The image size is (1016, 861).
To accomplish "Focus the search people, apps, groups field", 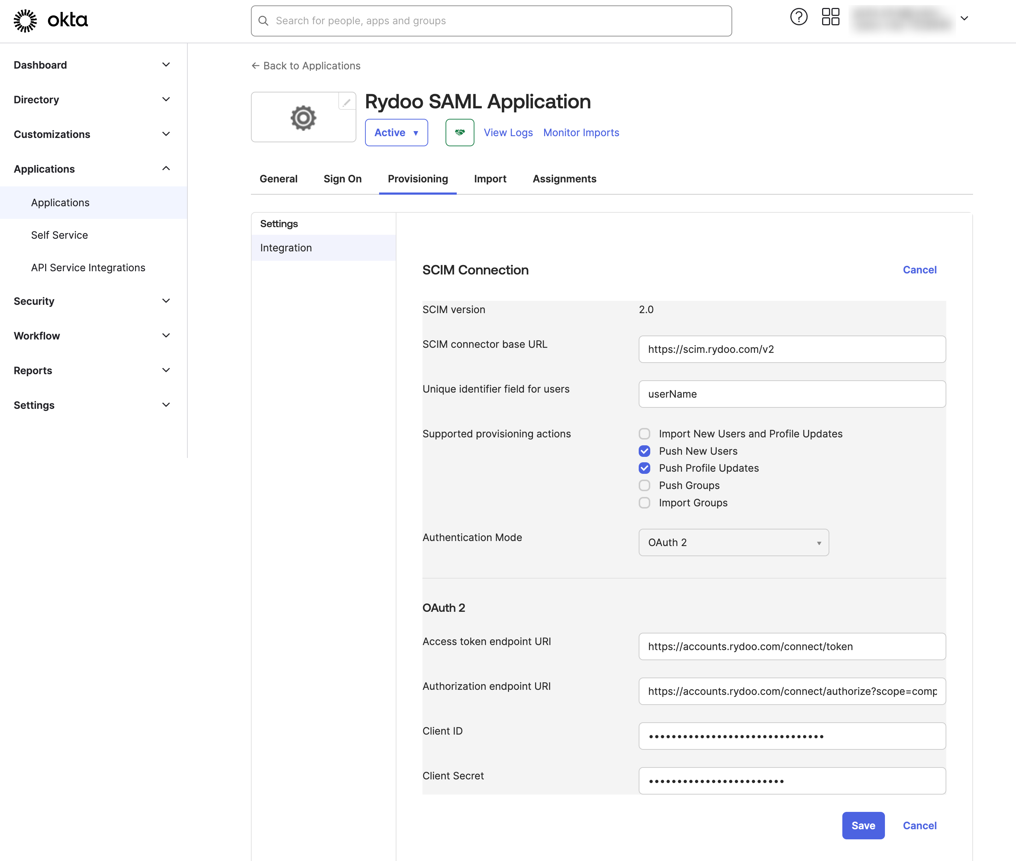I will pyautogui.click(x=491, y=21).
